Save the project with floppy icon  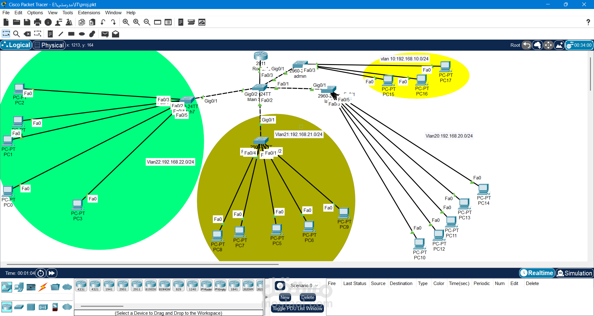[x=27, y=22]
